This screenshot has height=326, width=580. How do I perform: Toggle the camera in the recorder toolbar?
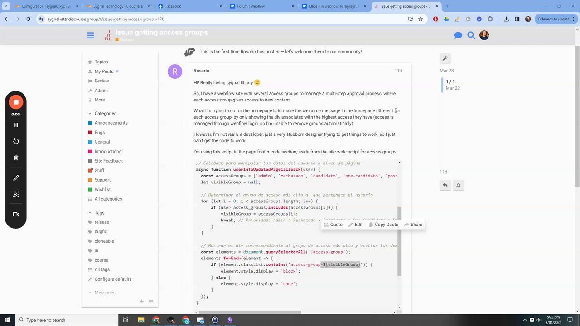point(16,214)
